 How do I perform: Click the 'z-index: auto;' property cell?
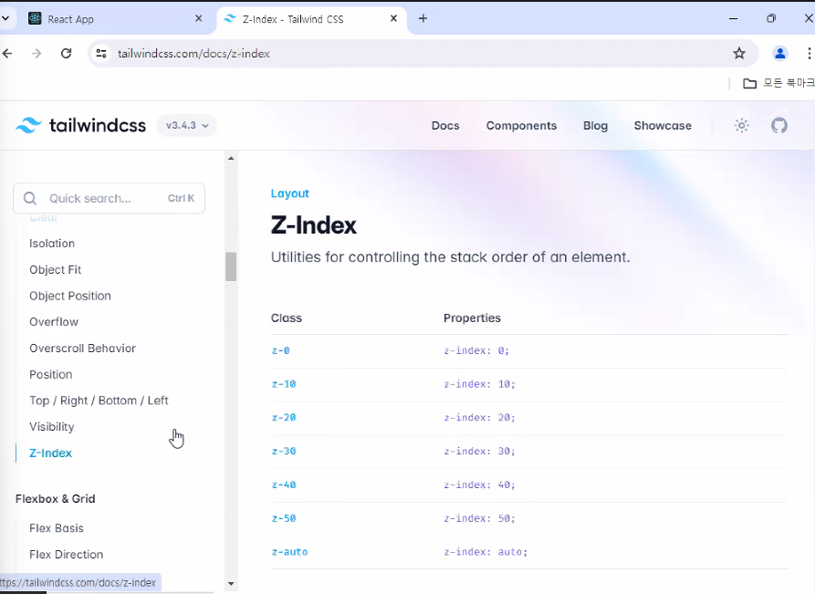(x=486, y=552)
